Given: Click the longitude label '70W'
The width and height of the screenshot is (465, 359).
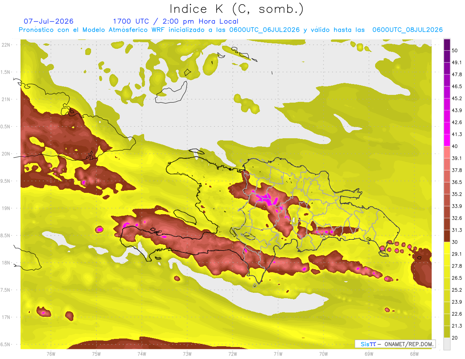Looking at the screenshot, I should tap(324, 354).
